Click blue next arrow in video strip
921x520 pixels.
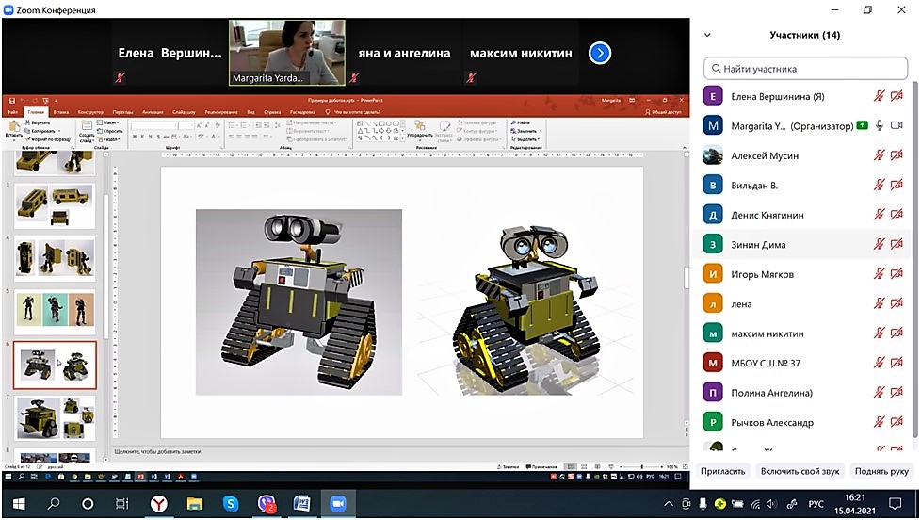coord(600,53)
